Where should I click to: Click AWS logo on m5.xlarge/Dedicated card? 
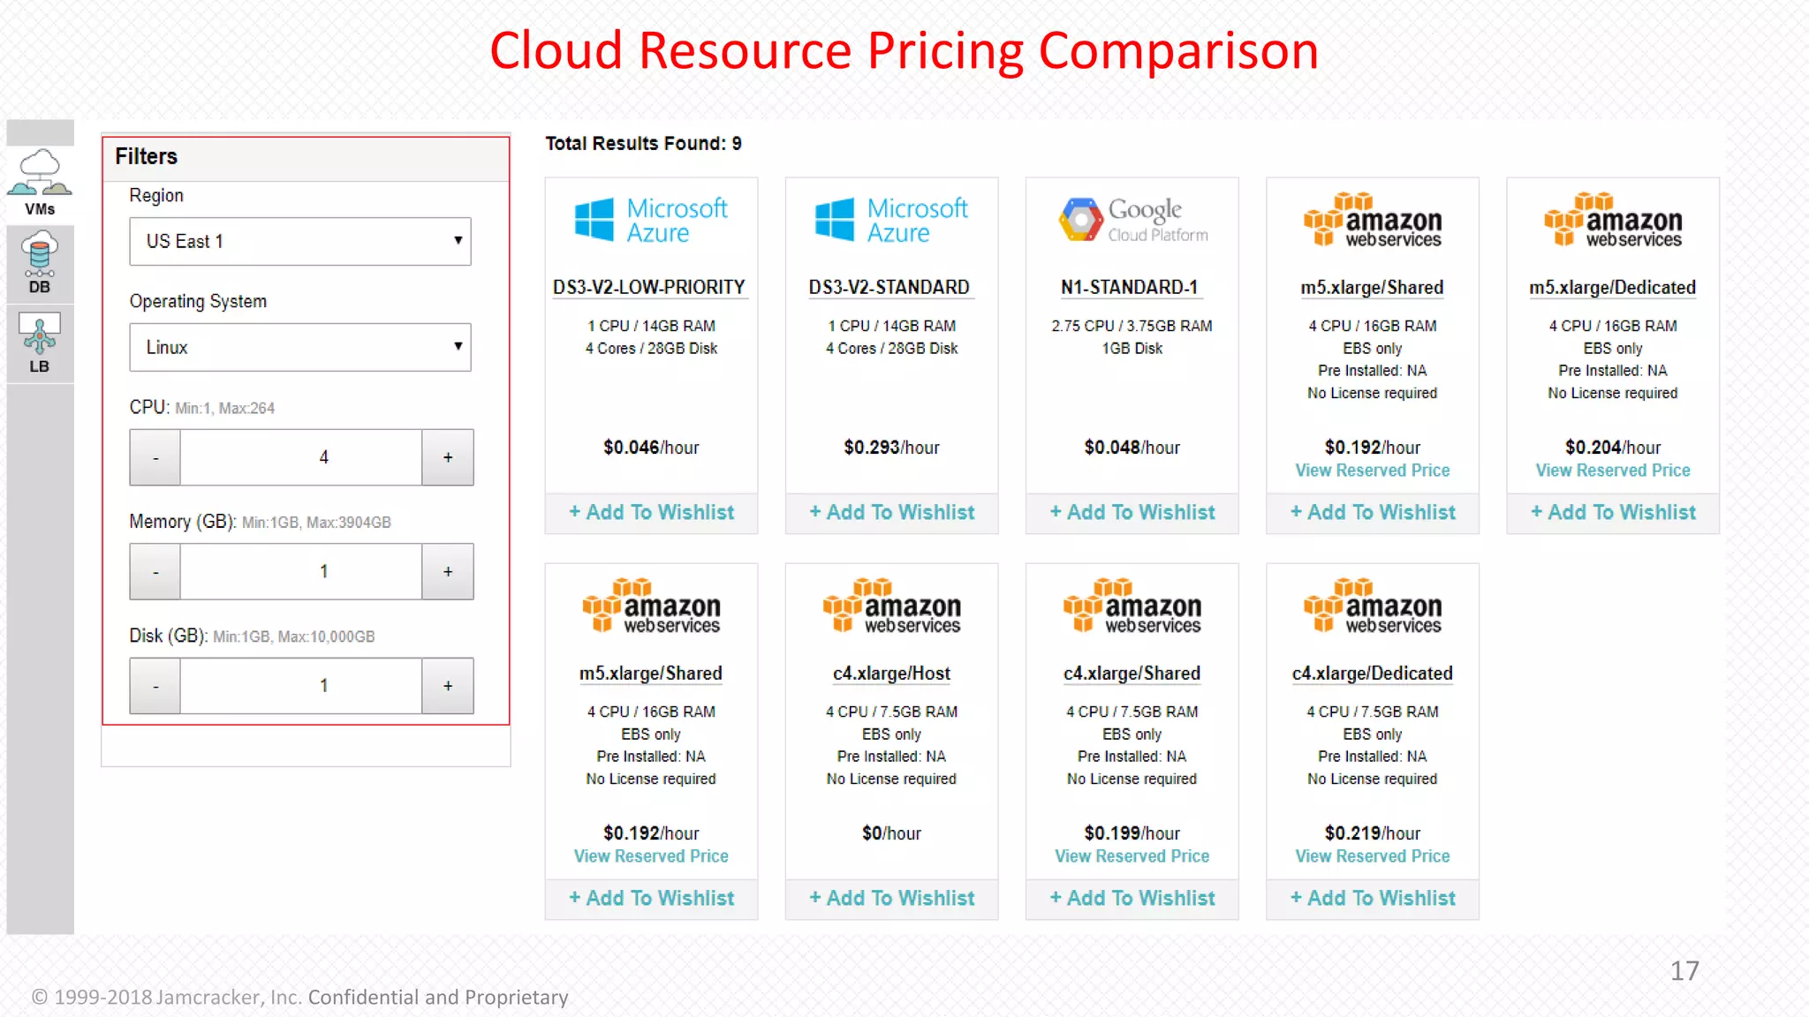pos(1613,220)
